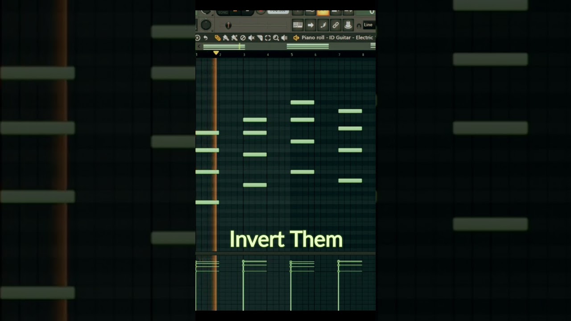The image size is (571, 321).
Task: Click bar 4 on the timeline ruler
Action: click(268, 54)
